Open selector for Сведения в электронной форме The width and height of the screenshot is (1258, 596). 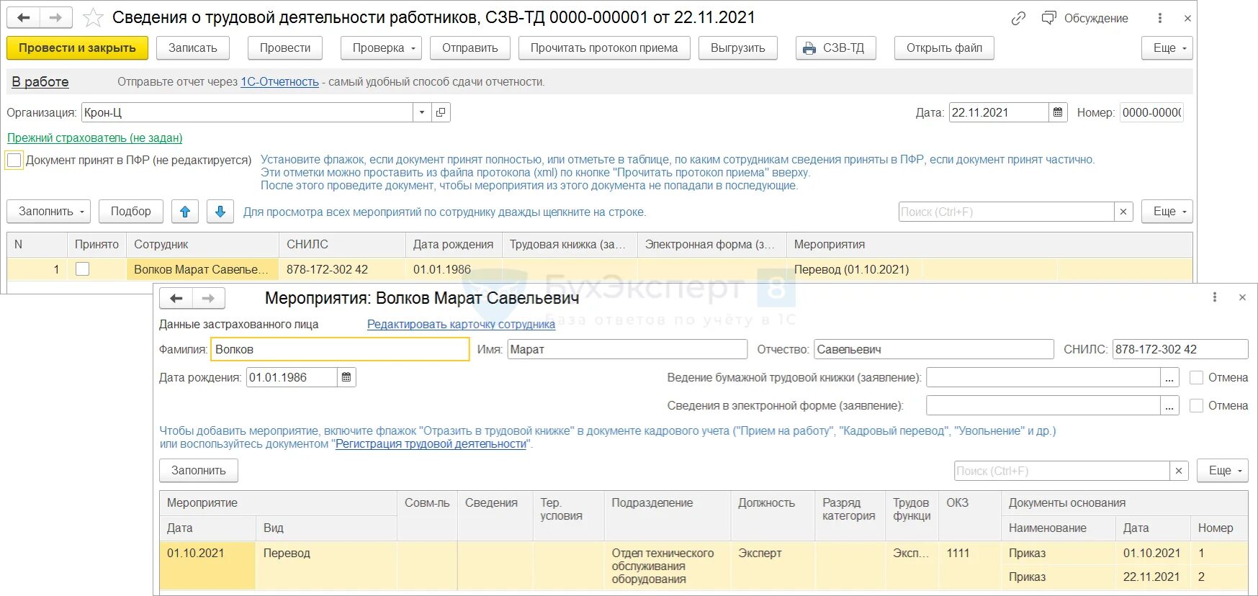[1169, 406]
